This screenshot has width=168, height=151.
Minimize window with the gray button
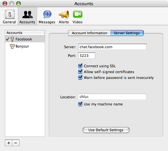click(x=12, y=4)
